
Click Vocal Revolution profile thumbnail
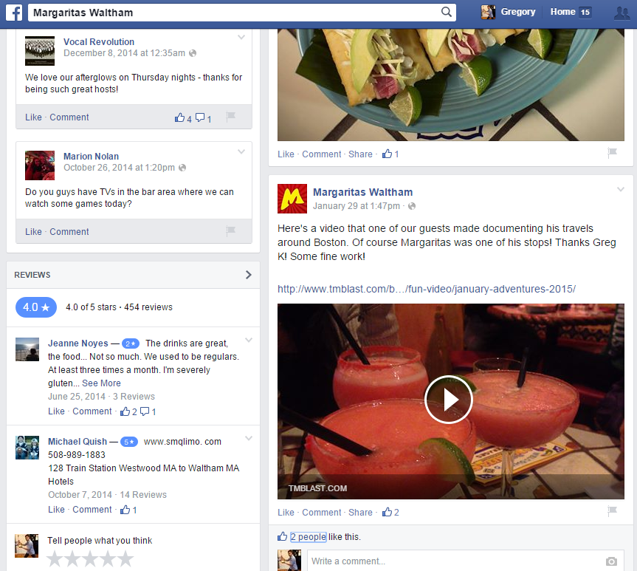(x=40, y=51)
